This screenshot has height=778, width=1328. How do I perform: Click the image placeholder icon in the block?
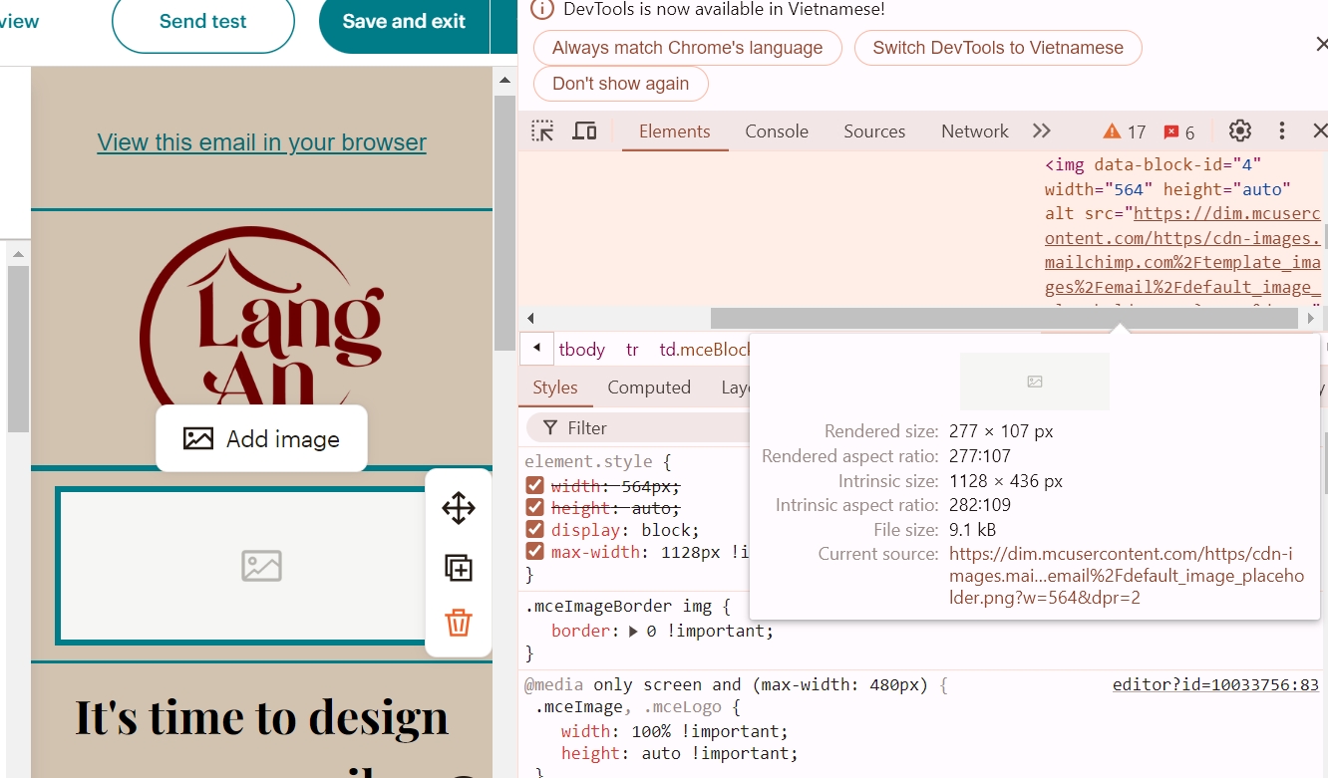(x=261, y=566)
